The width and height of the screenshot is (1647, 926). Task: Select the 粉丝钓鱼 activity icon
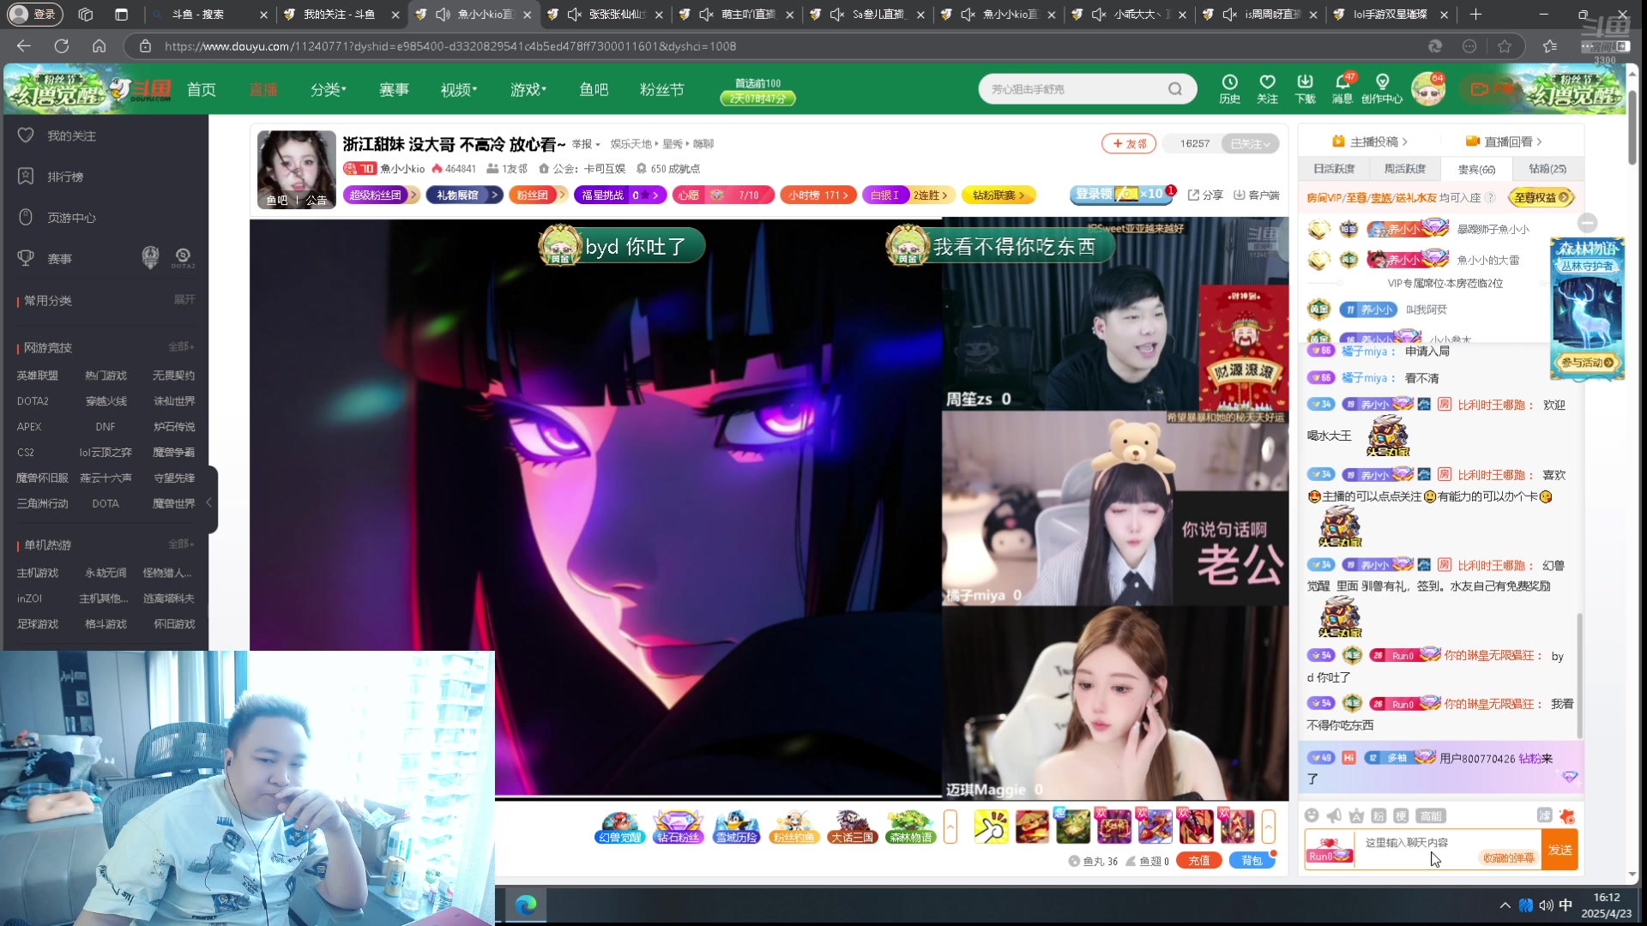pyautogui.click(x=793, y=827)
